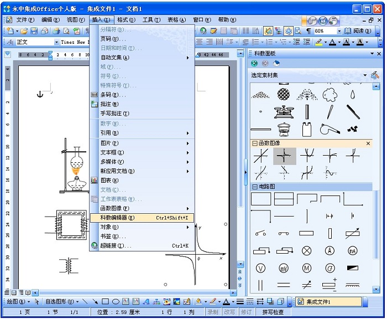Select the milliammeter (mA) circuit symbol
387x319 pixels.
coord(353,251)
